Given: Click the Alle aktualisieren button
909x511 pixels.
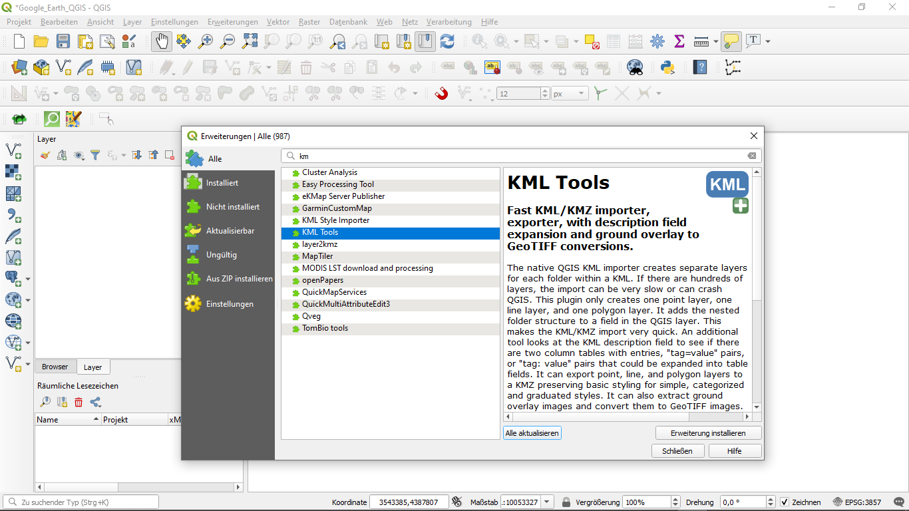Looking at the screenshot, I should click(x=532, y=433).
